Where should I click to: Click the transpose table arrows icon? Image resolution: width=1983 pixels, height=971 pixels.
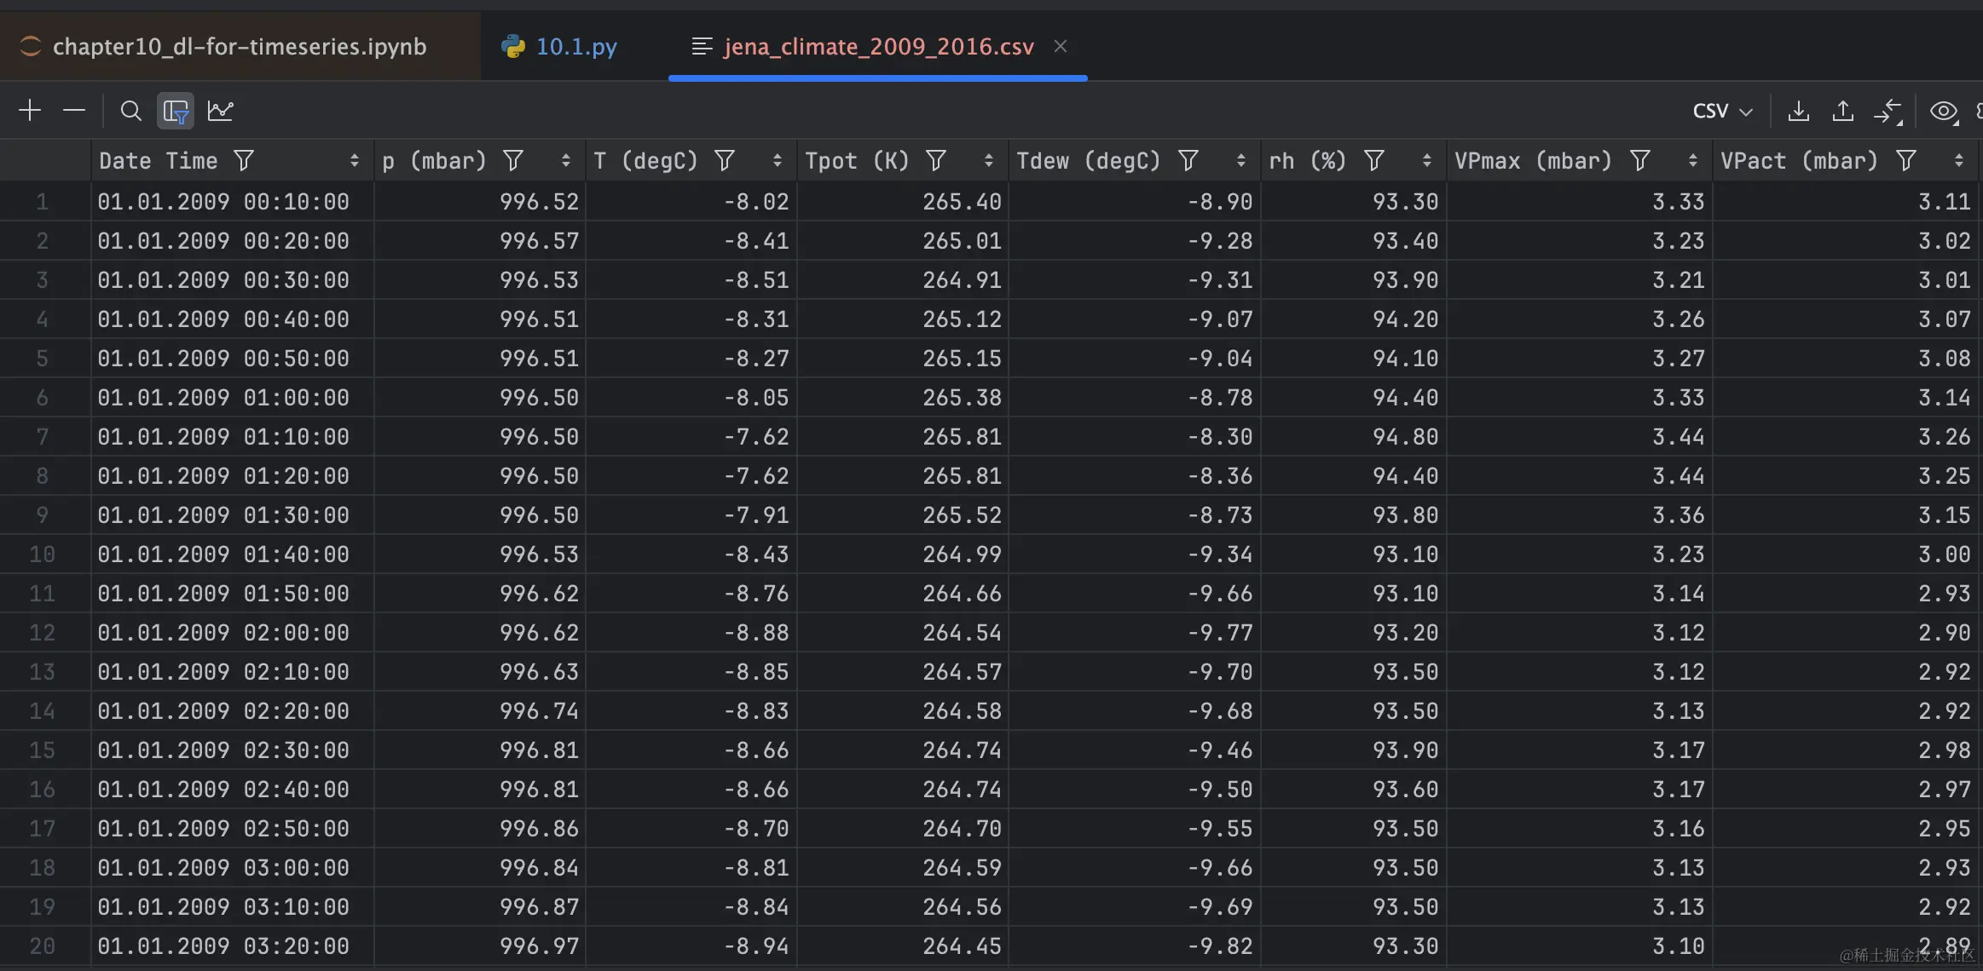point(1888,111)
